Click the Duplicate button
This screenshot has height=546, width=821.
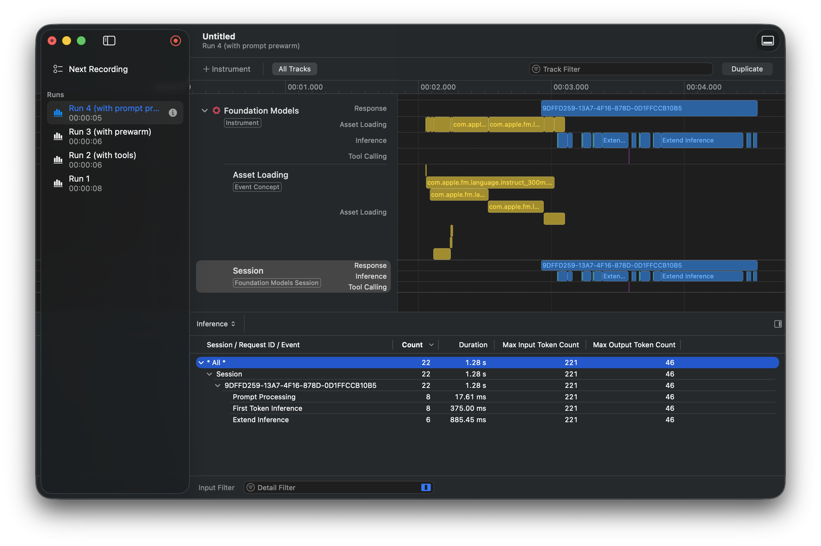(x=746, y=69)
